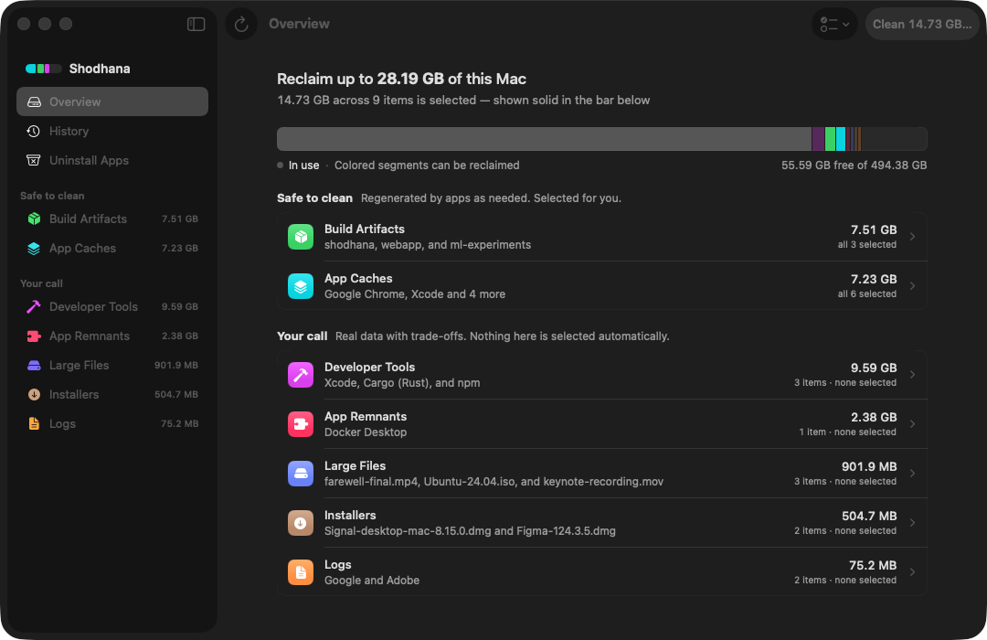Click Large Files blue icon in main list

(301, 474)
